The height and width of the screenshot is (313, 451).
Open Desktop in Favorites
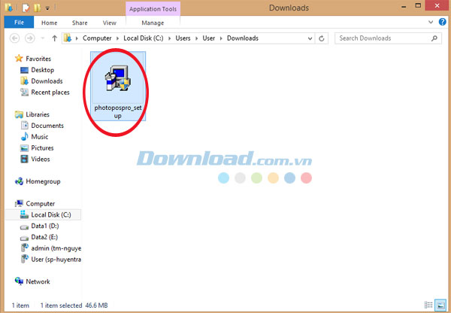tap(43, 70)
